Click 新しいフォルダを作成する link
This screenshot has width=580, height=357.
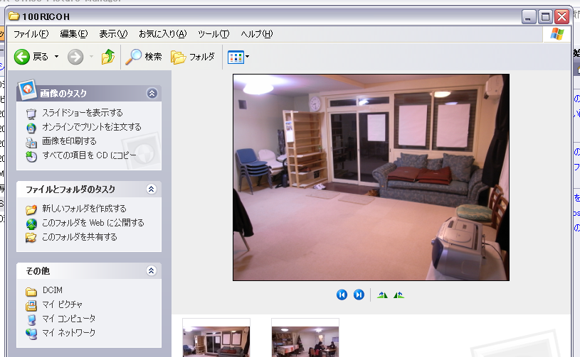click(x=85, y=209)
